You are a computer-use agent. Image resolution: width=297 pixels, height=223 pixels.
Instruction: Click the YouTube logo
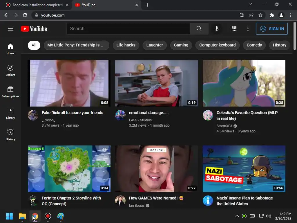tap(34, 29)
